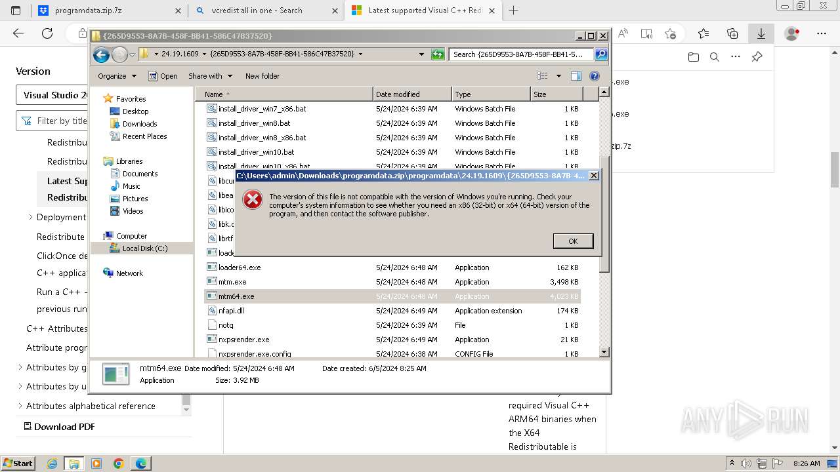Image resolution: width=840 pixels, height=472 pixels.
Task: Select Music library
Action: (131, 186)
